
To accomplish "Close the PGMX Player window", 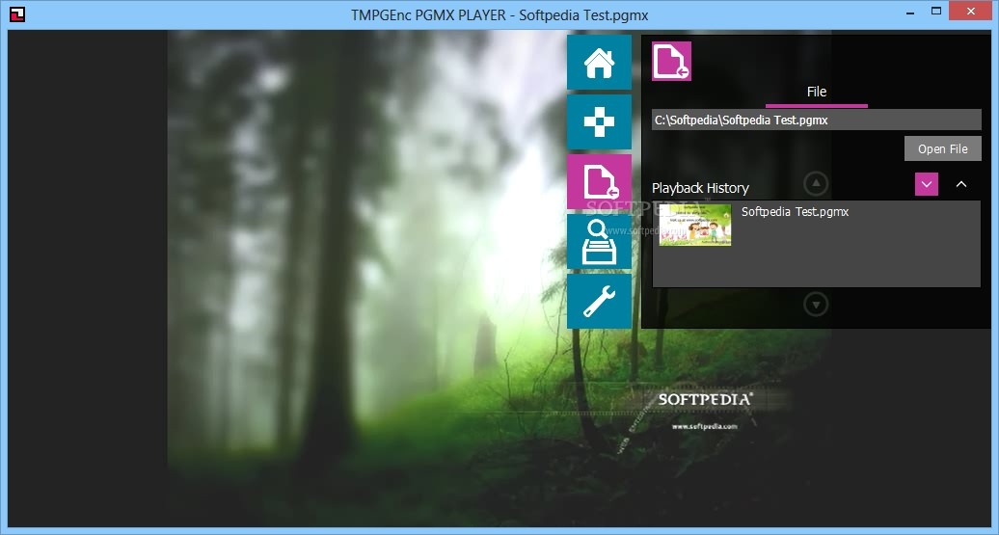I will coord(971,12).
